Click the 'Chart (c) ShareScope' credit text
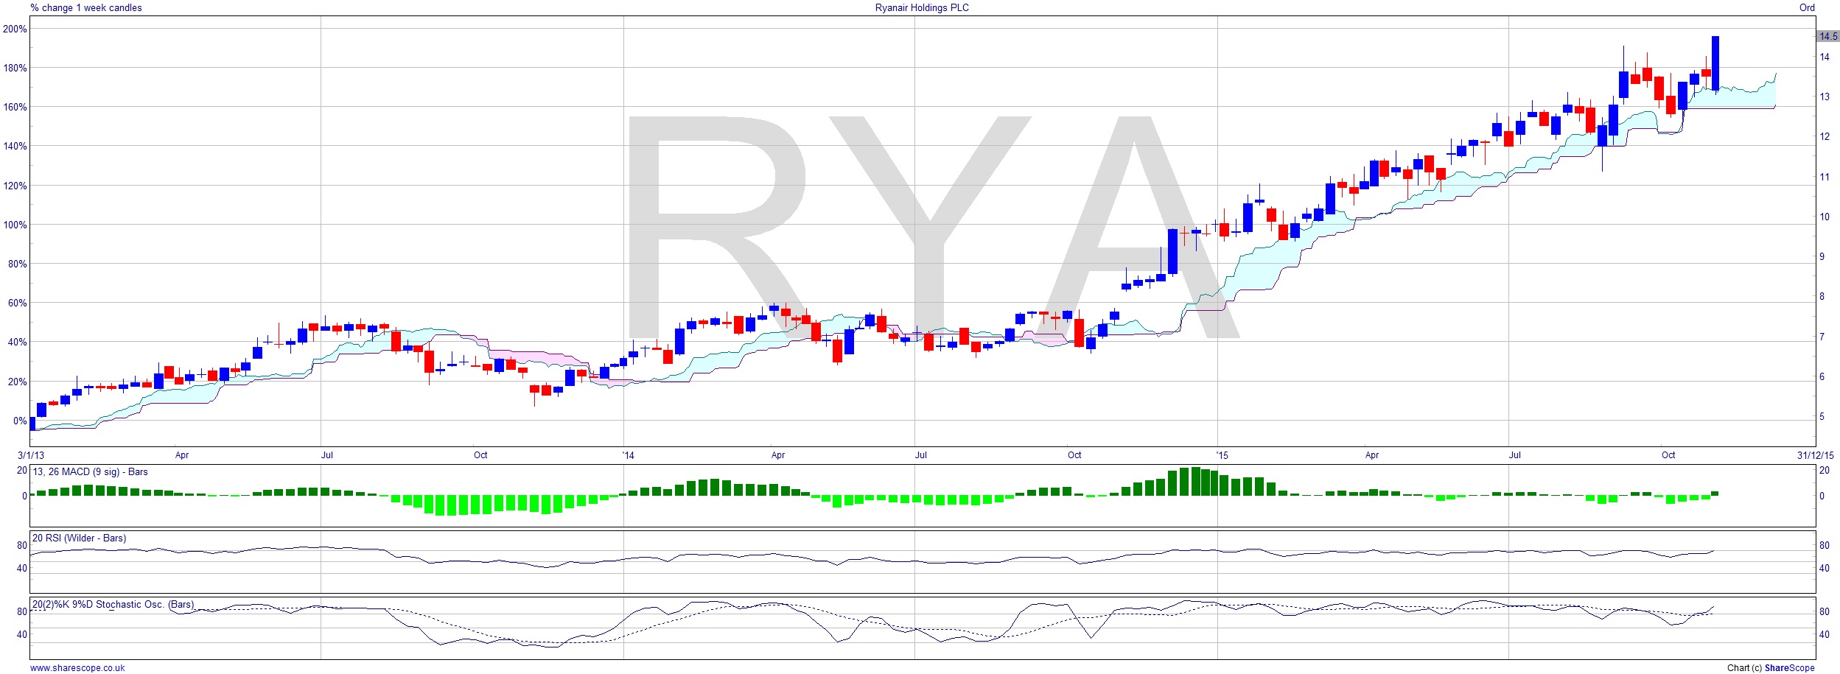 click(x=1771, y=668)
